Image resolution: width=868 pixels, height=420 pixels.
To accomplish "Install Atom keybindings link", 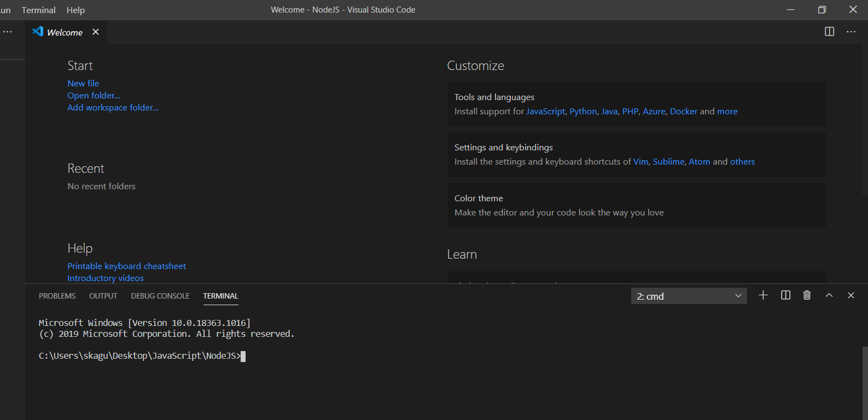I will (x=700, y=161).
